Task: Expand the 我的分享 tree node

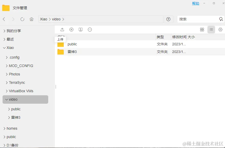Action: click(x=4, y=31)
